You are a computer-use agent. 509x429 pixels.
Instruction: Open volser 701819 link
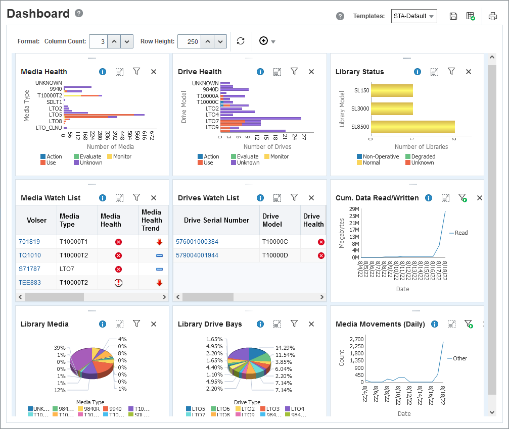tap(29, 241)
